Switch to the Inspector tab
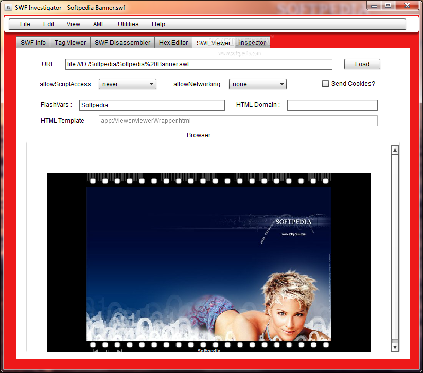The width and height of the screenshot is (423, 373). 252,43
